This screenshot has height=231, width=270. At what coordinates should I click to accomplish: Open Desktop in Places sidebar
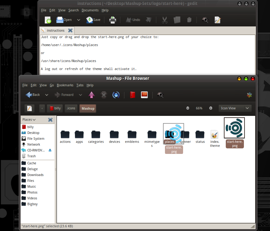click(x=38, y=133)
